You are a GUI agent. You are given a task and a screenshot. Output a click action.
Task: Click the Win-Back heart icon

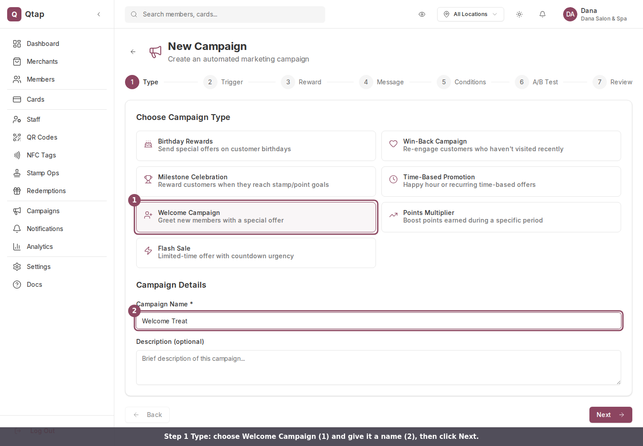[393, 144]
